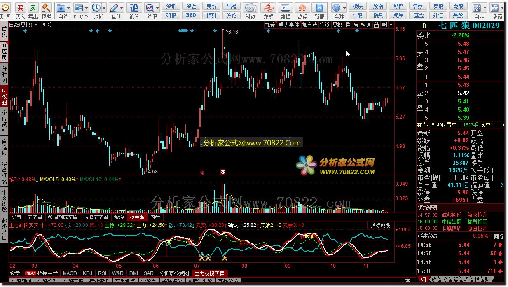This screenshot has height=287, width=508.
Task: Open the 全球 global markets globe icon
Action: point(337,7)
